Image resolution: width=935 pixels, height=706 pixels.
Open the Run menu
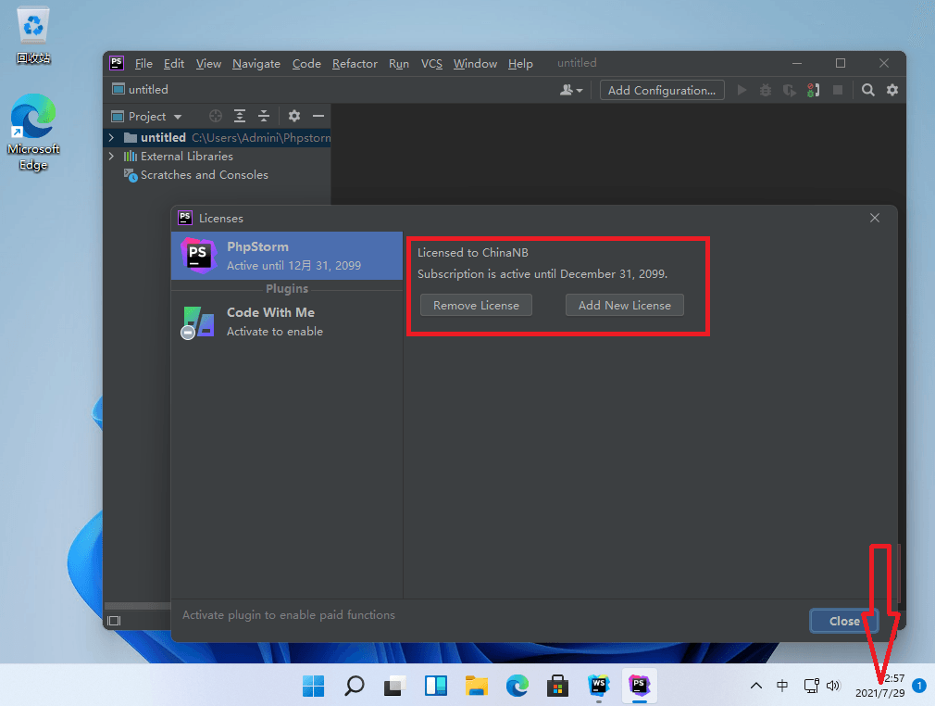[399, 63]
